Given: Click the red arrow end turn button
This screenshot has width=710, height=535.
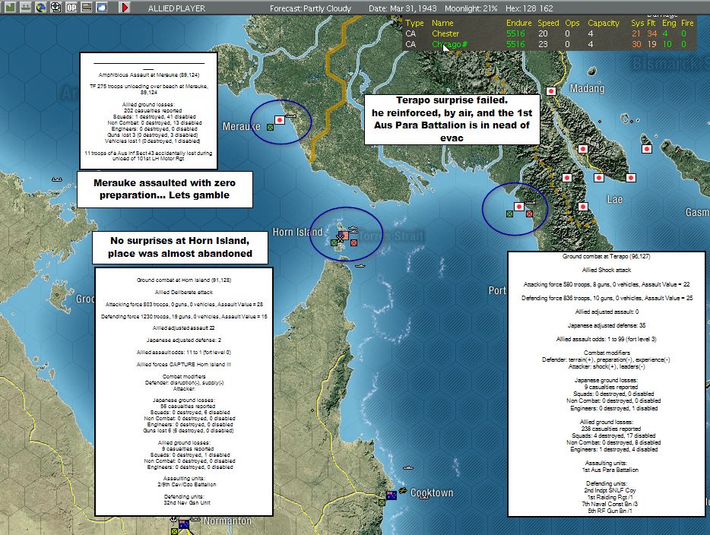Looking at the screenshot, I should click(125, 8).
